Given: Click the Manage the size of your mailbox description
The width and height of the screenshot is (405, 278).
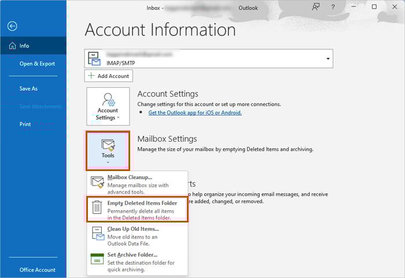Looking at the screenshot, I should (x=225, y=149).
